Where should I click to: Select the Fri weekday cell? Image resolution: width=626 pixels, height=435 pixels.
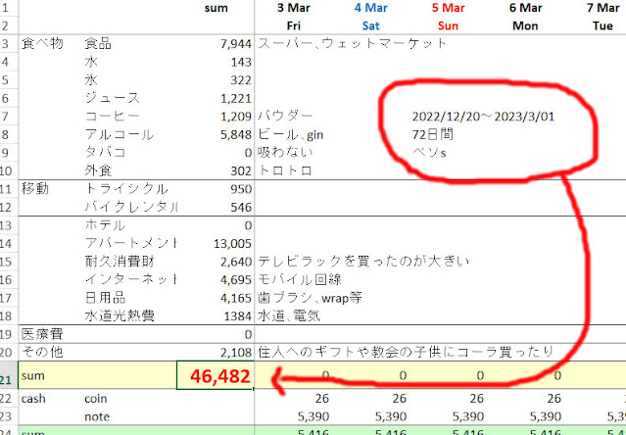294,25
